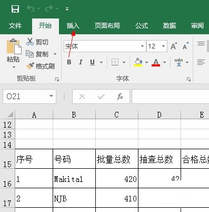The image size is (209, 212).
Task: Toggle Underline formatting
Action: pyautogui.click(x=93, y=62)
